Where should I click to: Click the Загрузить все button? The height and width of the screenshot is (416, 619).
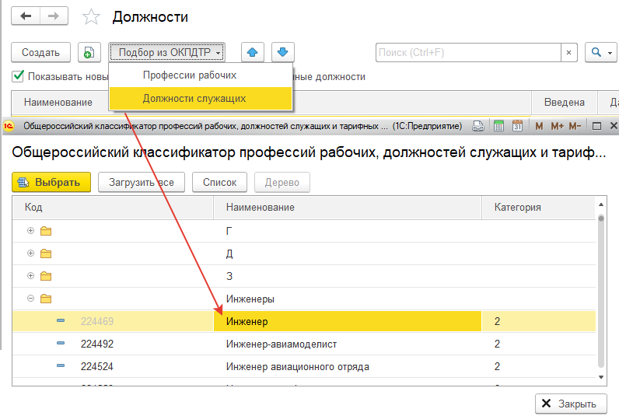coord(142,182)
